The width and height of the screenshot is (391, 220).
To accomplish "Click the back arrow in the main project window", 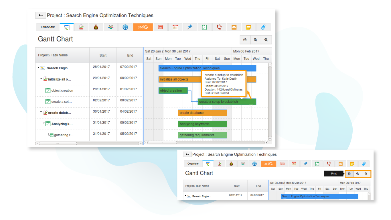I will [x=41, y=15].
